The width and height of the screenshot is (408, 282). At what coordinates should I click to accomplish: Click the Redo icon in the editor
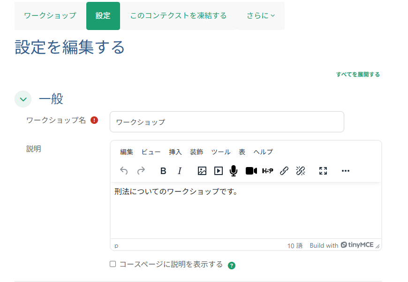click(x=141, y=171)
